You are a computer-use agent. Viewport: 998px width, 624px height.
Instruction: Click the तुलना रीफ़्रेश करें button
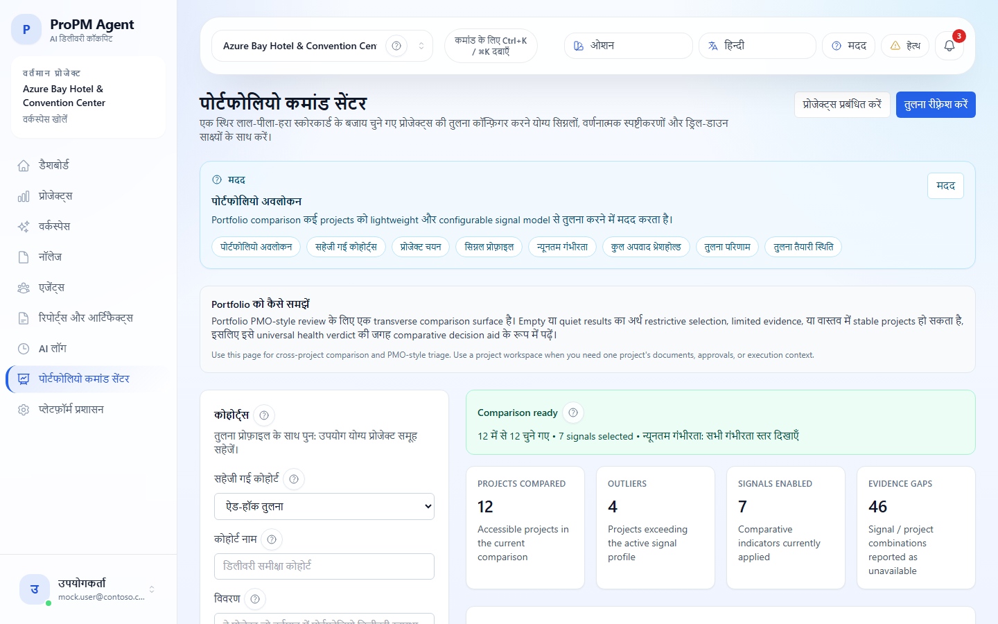(935, 105)
